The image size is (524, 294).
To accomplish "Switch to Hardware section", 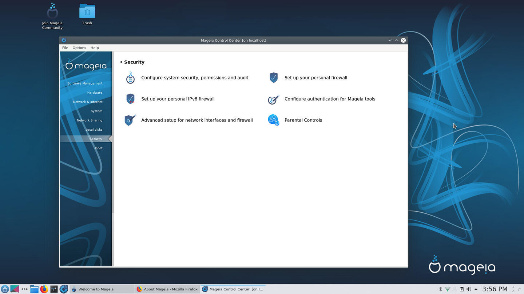I will [x=95, y=93].
